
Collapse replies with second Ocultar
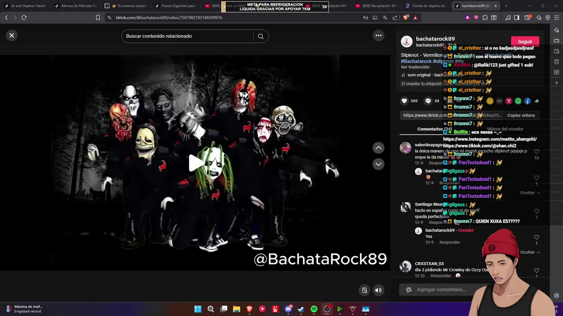coord(530,252)
